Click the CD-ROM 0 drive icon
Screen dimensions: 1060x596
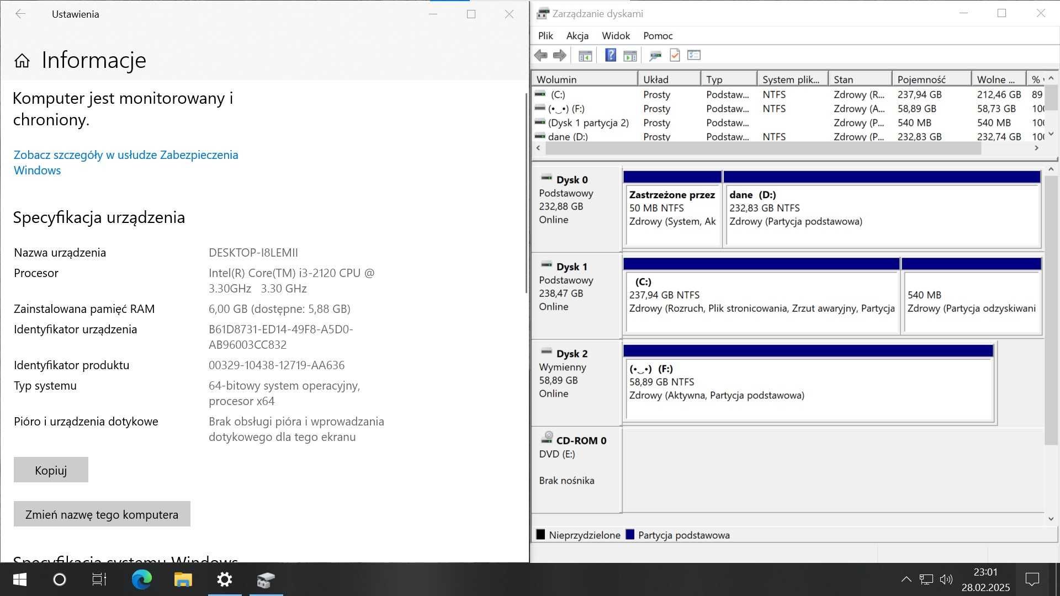pos(547,438)
